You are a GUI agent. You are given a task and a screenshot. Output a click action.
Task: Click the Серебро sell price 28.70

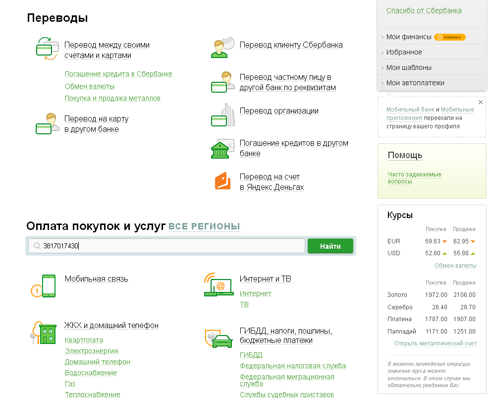[468, 307]
